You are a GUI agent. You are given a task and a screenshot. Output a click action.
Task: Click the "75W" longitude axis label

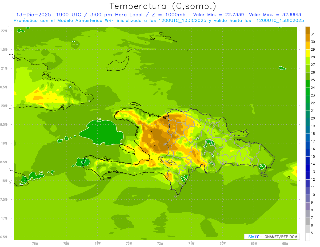66,243
